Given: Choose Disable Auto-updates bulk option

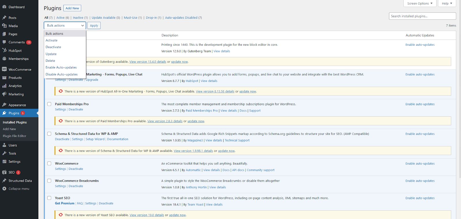Looking at the screenshot, I should point(65,74).
